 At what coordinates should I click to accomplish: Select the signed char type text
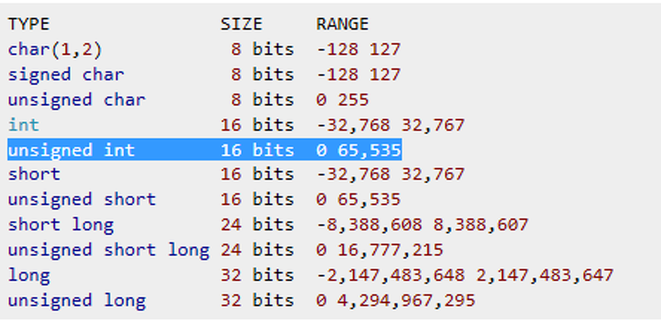[x=66, y=74]
